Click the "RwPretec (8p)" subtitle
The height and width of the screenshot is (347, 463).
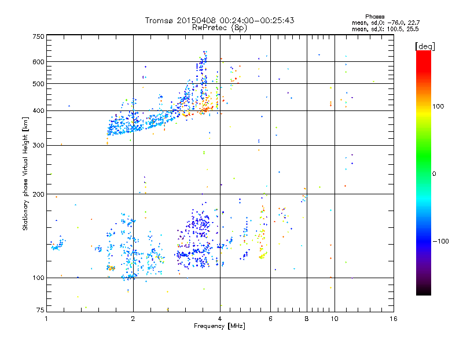(x=219, y=28)
